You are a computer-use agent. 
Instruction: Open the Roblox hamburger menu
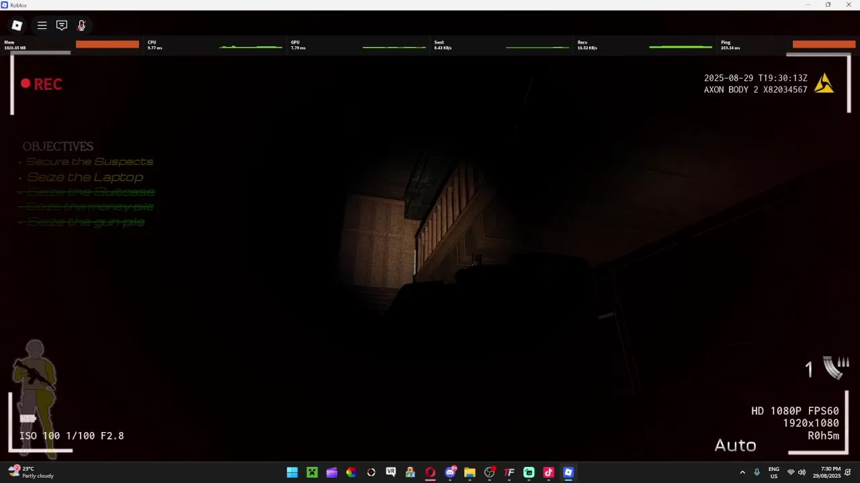pos(42,25)
